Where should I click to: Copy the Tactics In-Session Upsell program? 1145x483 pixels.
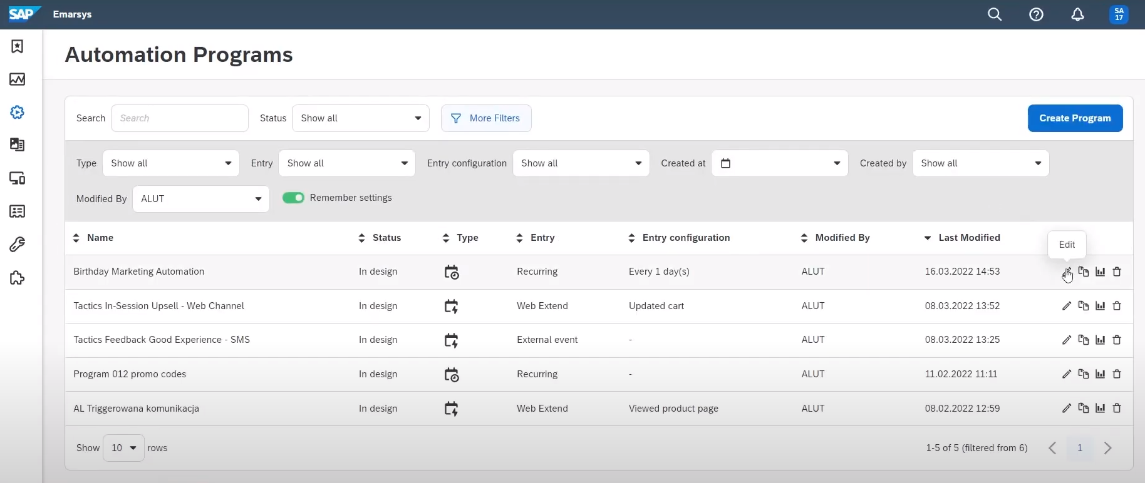tap(1083, 306)
